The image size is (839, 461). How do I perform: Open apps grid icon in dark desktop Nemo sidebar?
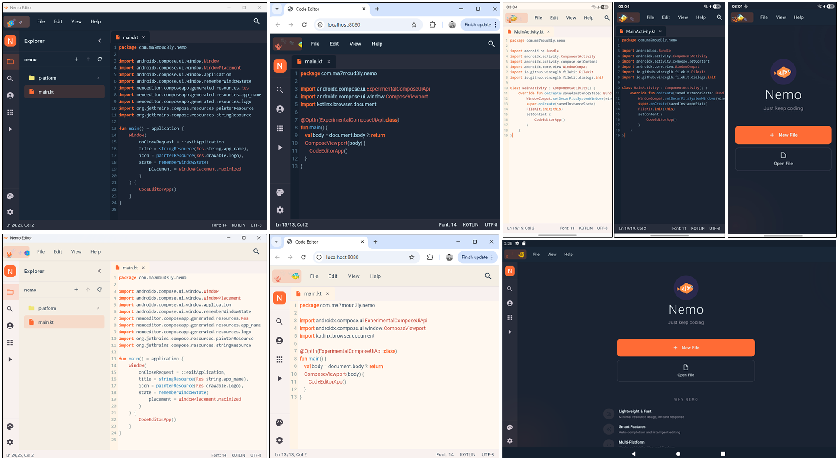click(x=10, y=112)
